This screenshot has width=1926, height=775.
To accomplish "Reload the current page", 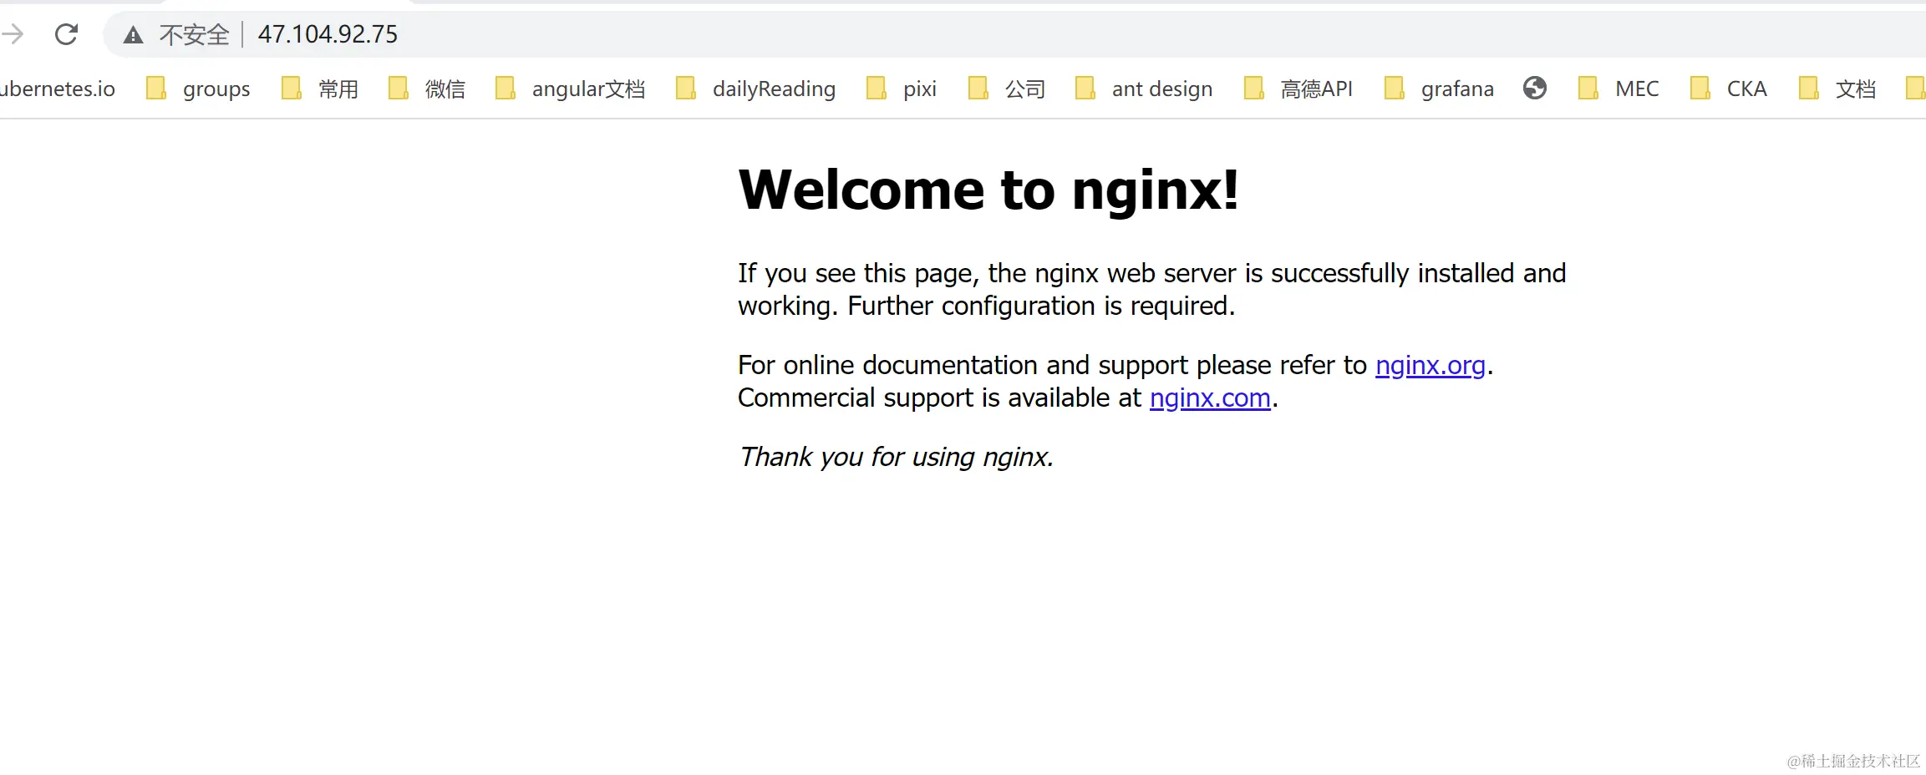I will pyautogui.click(x=66, y=34).
